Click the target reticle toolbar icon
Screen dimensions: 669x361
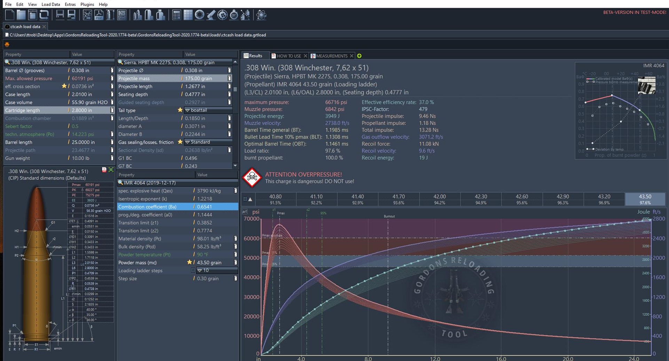point(222,15)
